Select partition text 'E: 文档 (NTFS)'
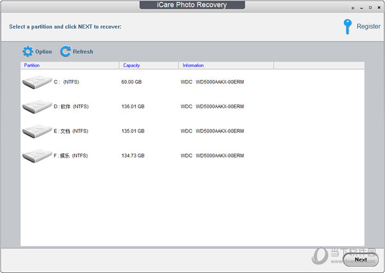The width and height of the screenshot is (385, 273). tap(71, 131)
